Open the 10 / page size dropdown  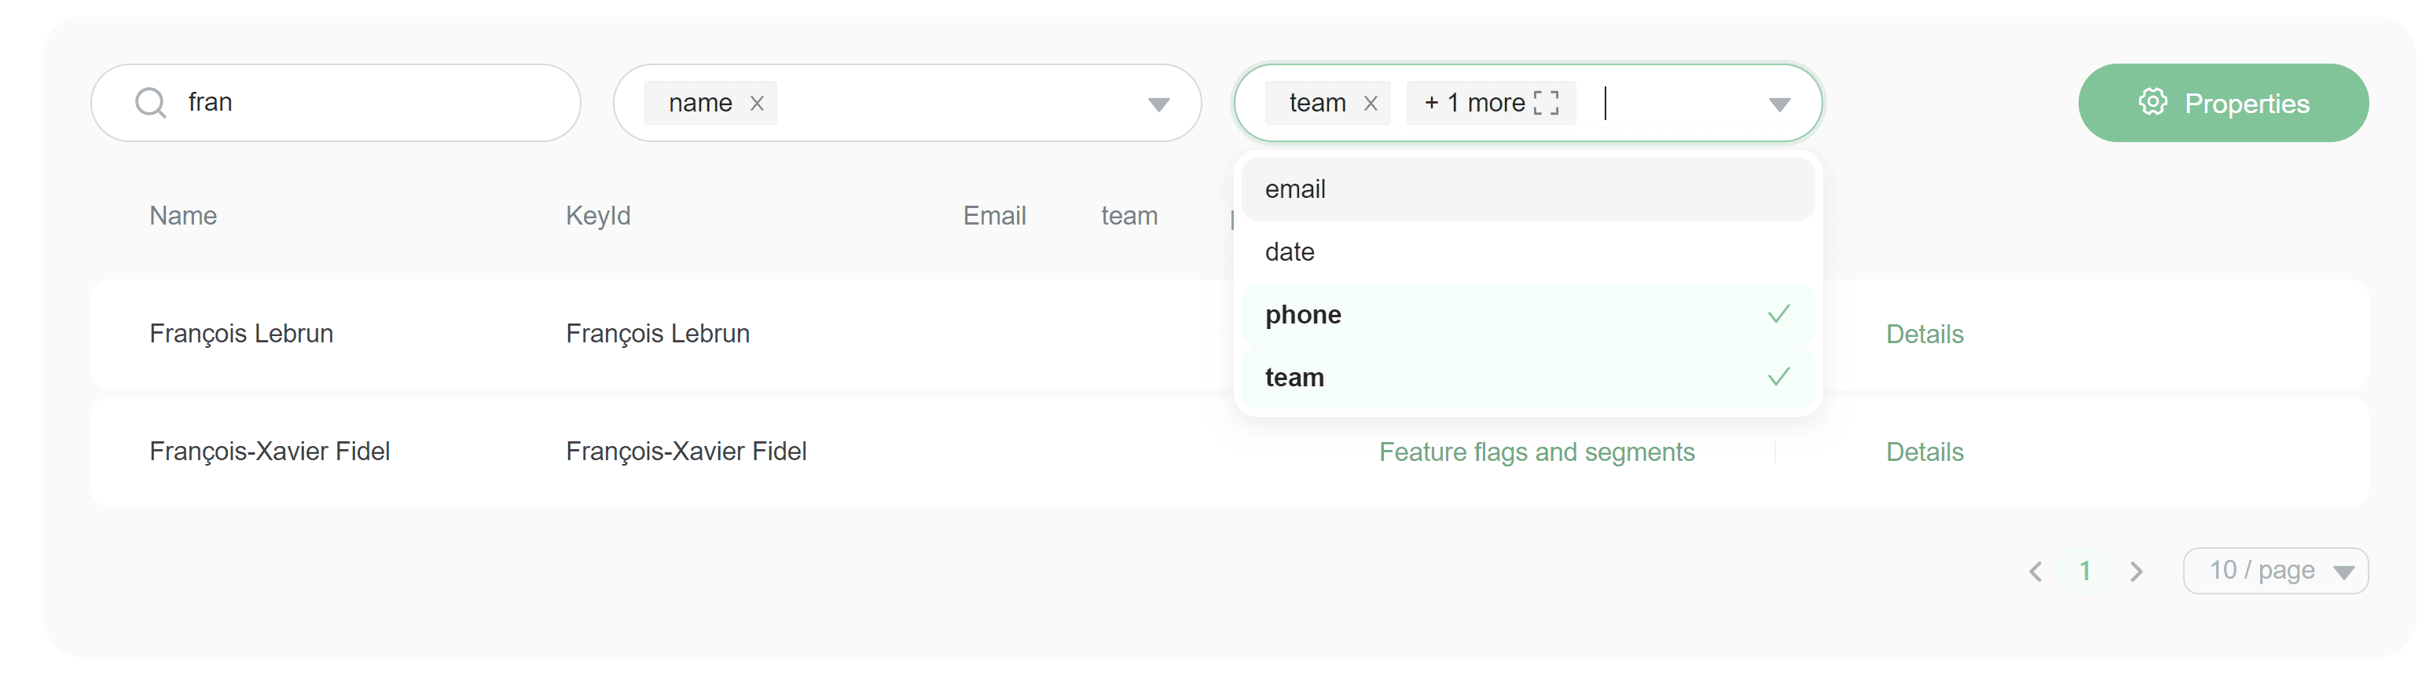2274,572
